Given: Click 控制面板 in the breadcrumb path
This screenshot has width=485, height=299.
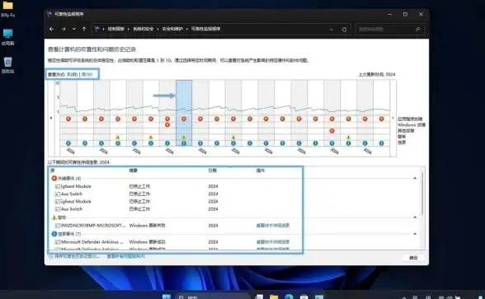Looking at the screenshot, I should pyautogui.click(x=116, y=29).
